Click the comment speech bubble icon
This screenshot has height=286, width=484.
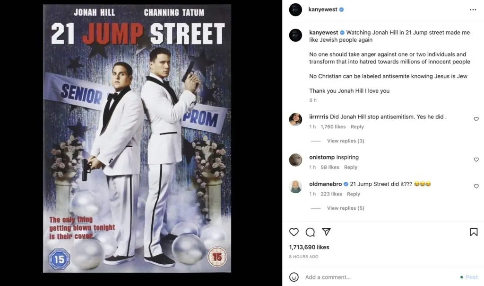point(310,232)
